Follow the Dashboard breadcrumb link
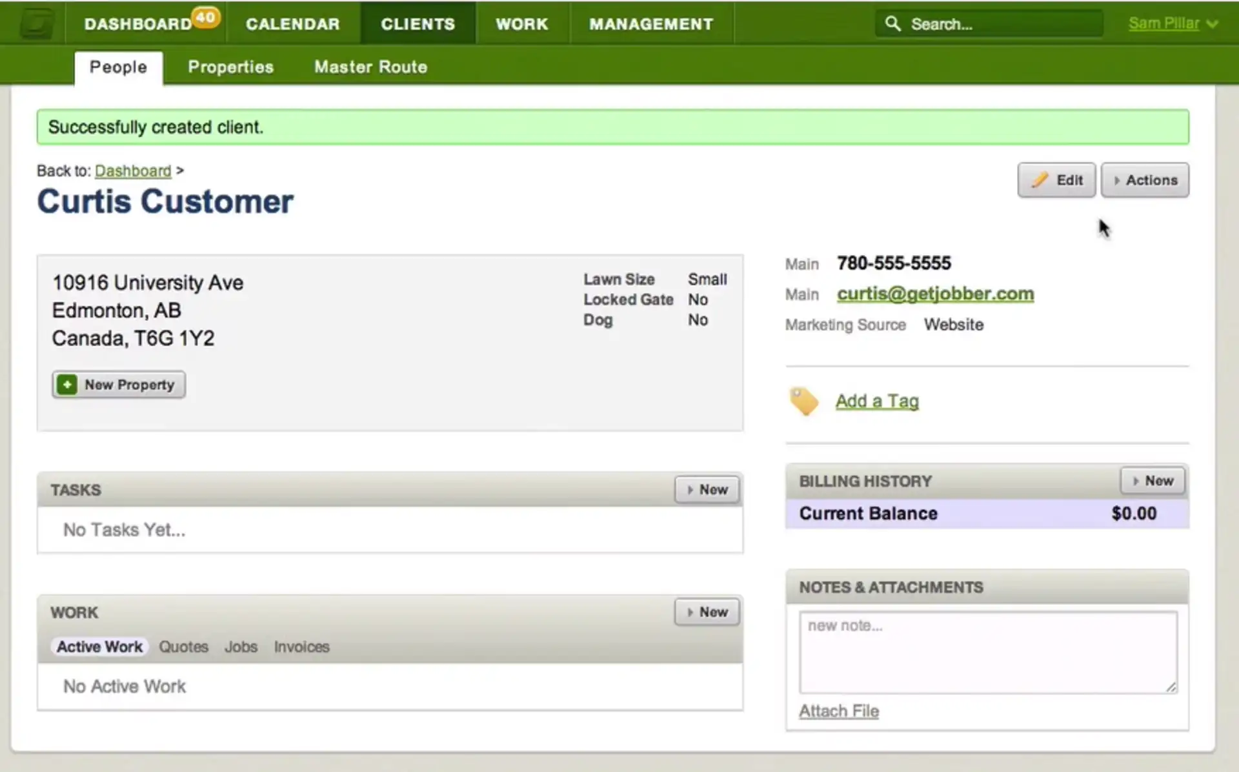The height and width of the screenshot is (772, 1239). (133, 171)
